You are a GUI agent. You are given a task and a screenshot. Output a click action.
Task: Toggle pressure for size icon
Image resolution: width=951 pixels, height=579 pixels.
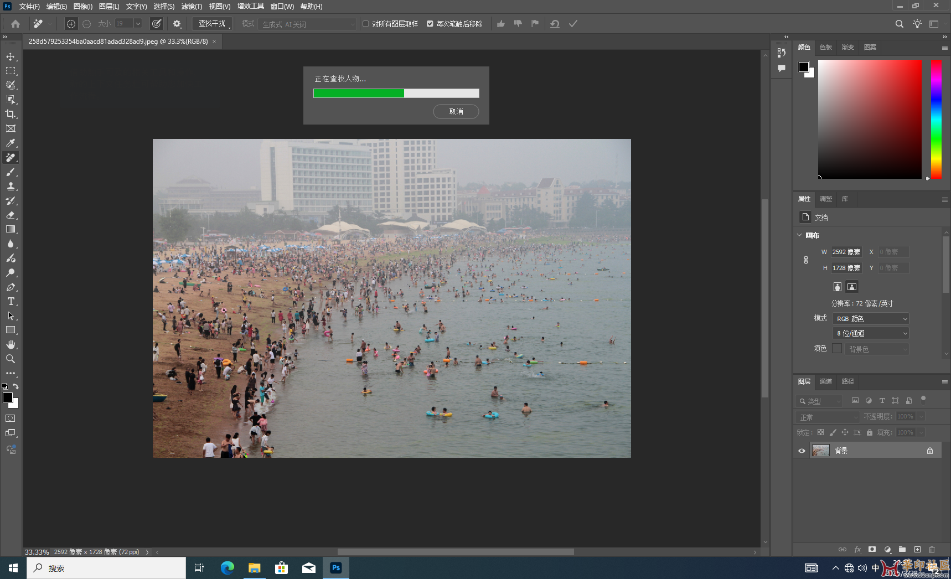(157, 24)
